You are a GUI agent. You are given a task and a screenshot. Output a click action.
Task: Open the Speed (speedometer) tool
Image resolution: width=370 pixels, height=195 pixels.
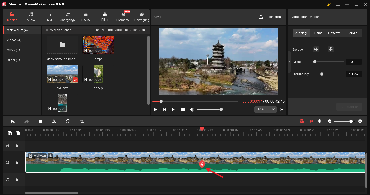tap(68, 121)
